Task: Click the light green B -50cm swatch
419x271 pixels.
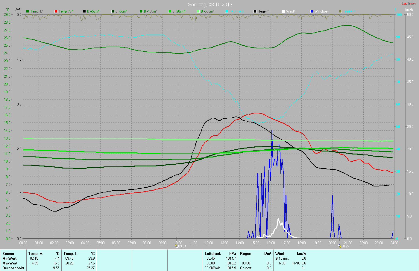Action: click(x=198, y=11)
